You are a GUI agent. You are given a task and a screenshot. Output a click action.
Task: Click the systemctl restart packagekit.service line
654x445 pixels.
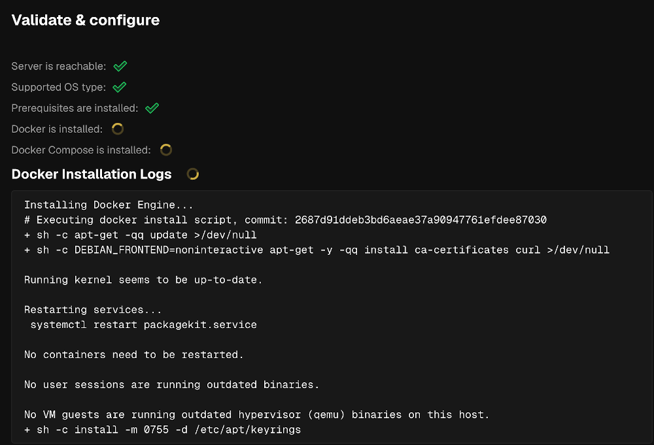click(143, 325)
